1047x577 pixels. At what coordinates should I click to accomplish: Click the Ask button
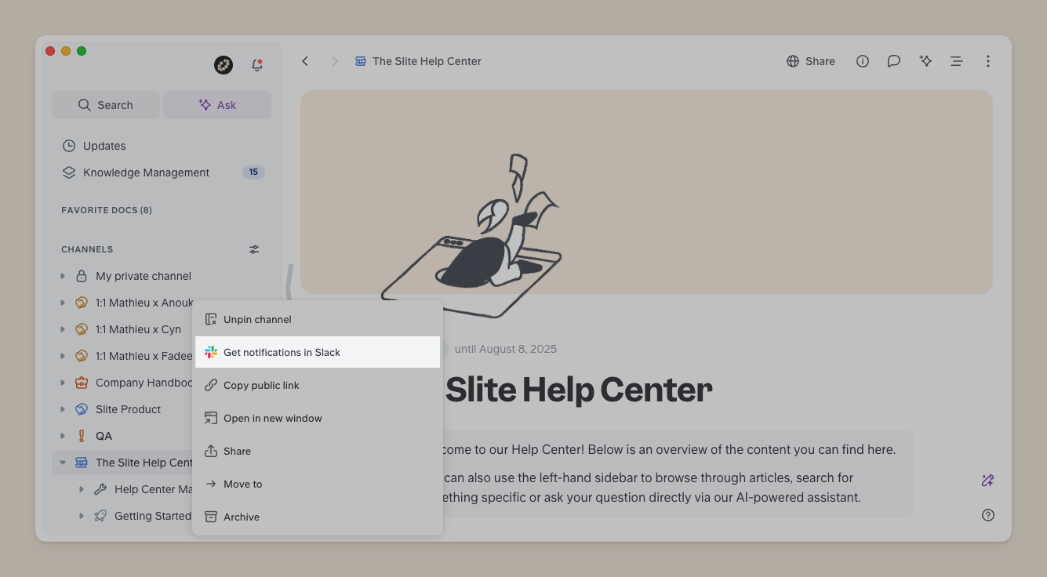[217, 105]
